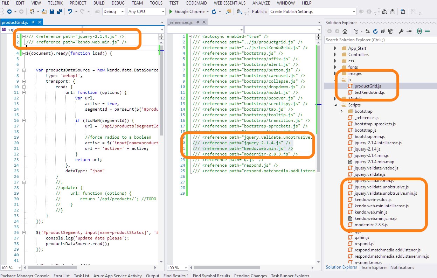Image resolution: width=437 pixels, height=278 pixels.
Task: Click the document-with-arrow icon in the top toolbar
Action: [x=403, y=12]
